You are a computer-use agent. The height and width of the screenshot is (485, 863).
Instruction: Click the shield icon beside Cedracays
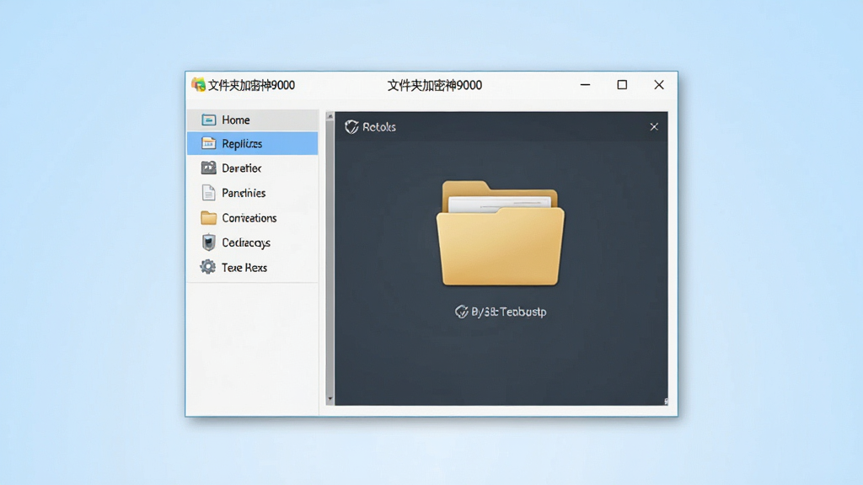click(x=209, y=242)
